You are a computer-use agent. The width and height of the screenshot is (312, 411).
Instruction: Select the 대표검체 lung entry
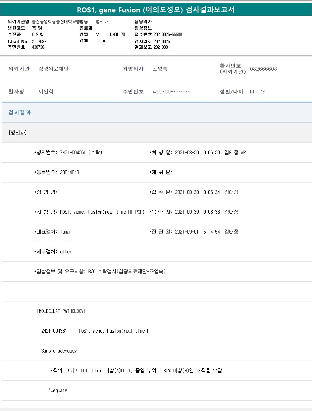[x=52, y=232]
